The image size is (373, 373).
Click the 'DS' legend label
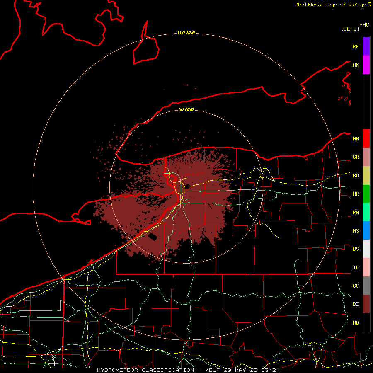tap(356, 249)
